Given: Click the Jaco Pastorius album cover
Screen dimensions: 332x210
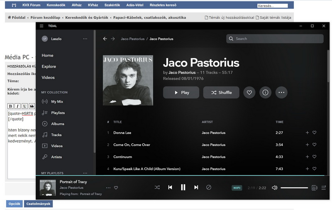Looking at the screenshot, I should coord(128,80).
